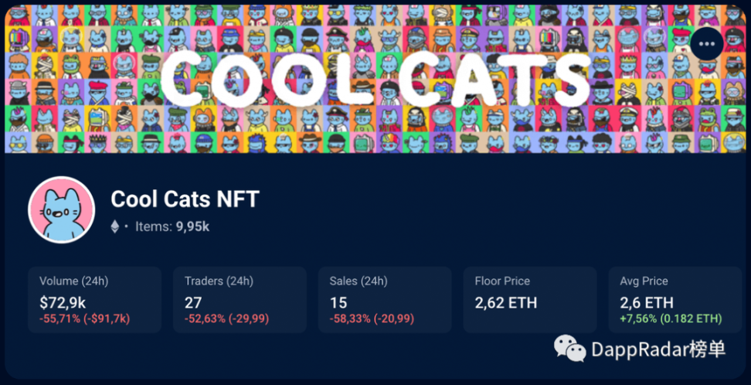
Task: Click the Cool Cats pink avatar image
Action: [61, 210]
